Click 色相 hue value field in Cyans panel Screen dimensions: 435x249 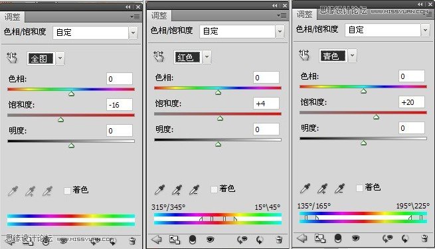tap(412, 76)
